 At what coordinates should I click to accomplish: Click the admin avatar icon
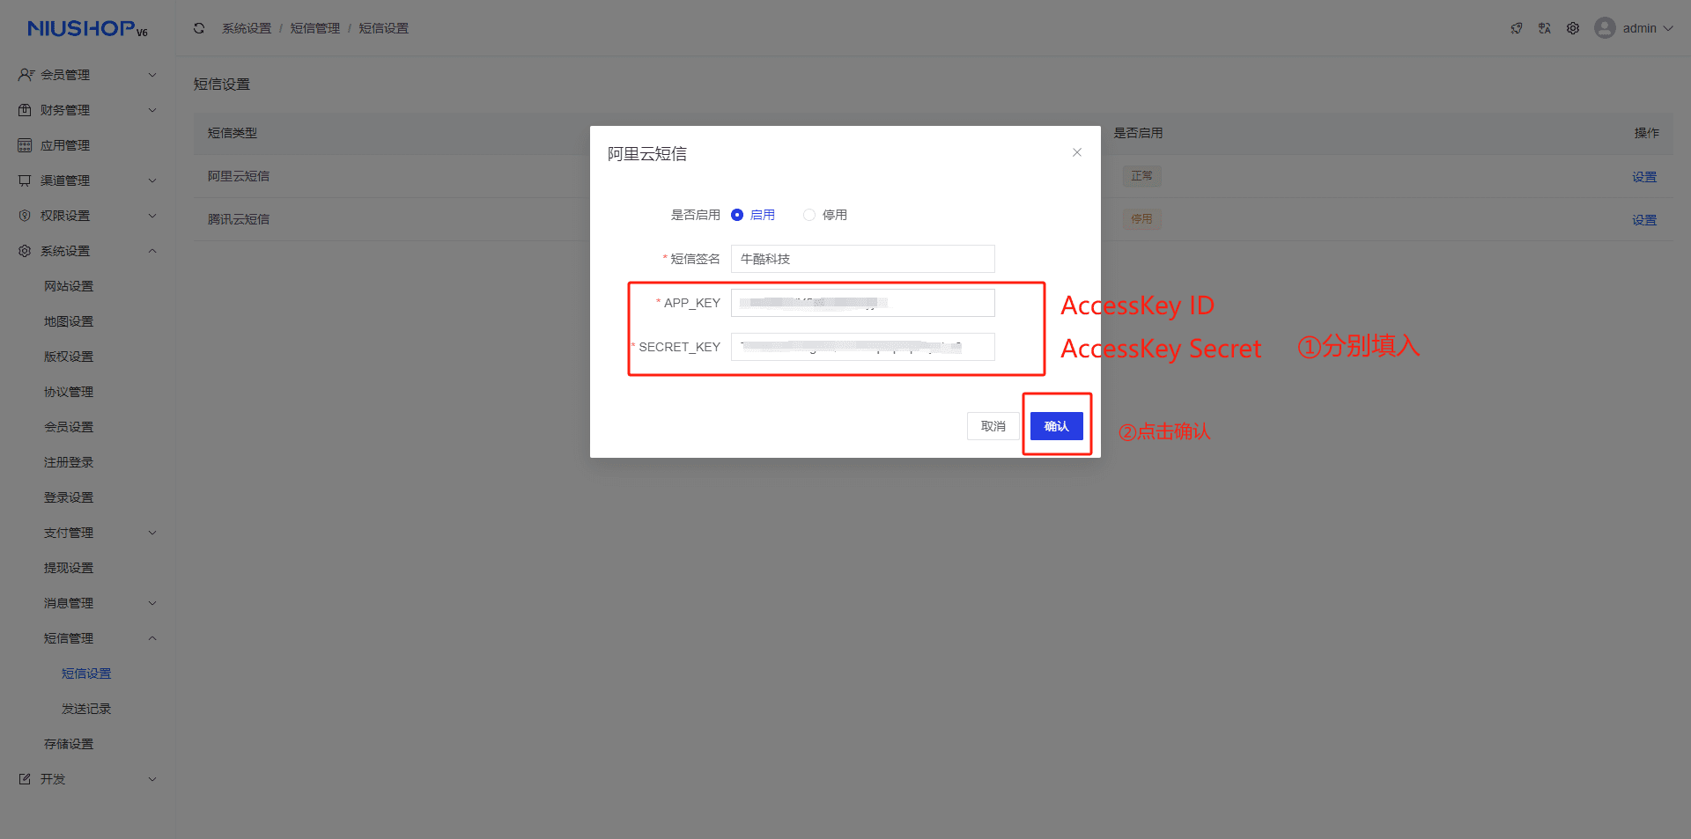[x=1606, y=28]
